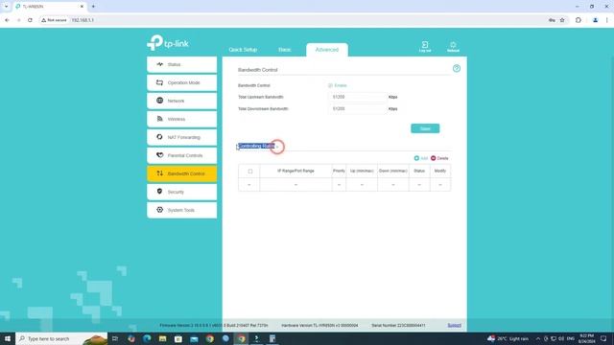Click the taskbar search box
The height and width of the screenshot is (345, 614).
click(x=61, y=338)
